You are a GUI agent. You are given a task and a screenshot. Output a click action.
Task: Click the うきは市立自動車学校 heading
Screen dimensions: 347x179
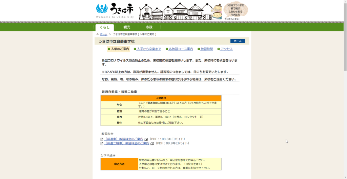117,41
